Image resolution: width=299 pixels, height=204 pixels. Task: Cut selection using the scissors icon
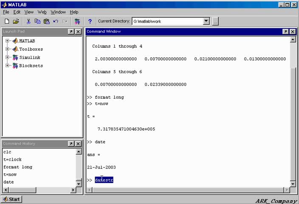point(28,21)
